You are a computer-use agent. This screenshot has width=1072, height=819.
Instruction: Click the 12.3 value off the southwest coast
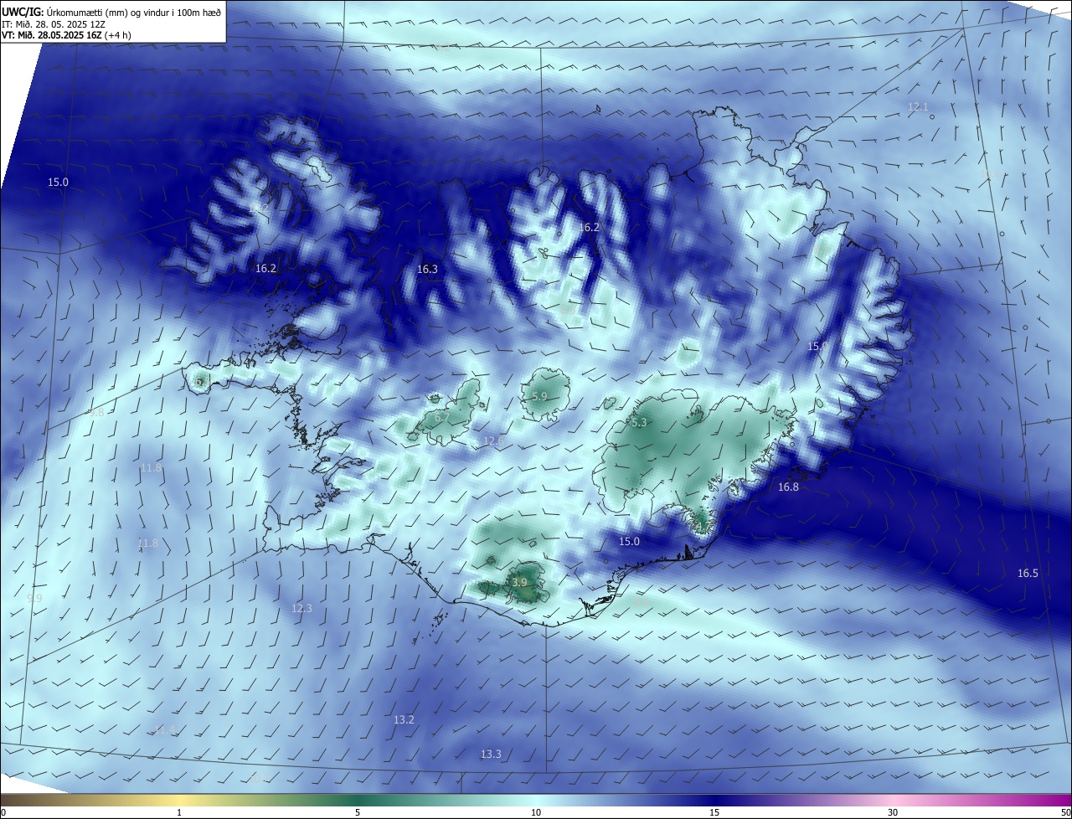coord(301,609)
